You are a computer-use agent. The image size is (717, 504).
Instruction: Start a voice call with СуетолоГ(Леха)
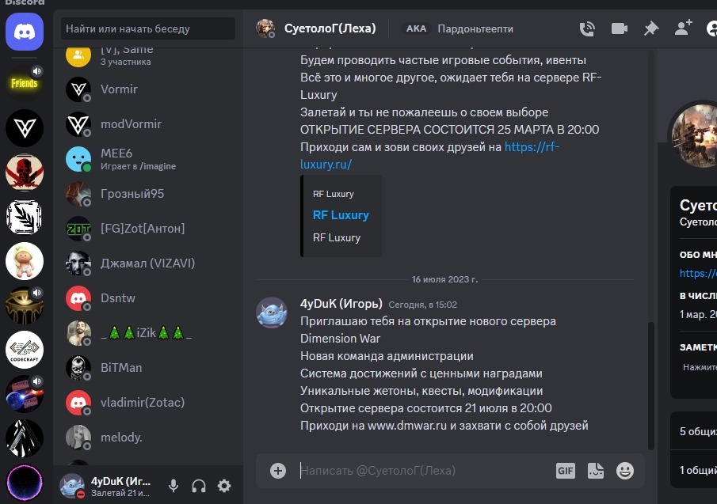[x=587, y=28]
